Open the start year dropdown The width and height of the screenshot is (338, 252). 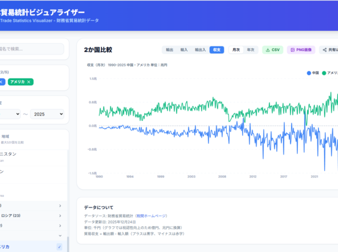10,114
